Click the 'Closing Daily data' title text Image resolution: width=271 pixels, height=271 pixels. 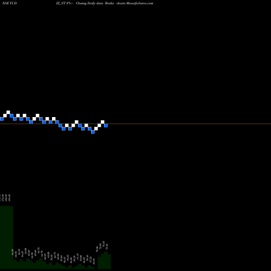[89, 3]
